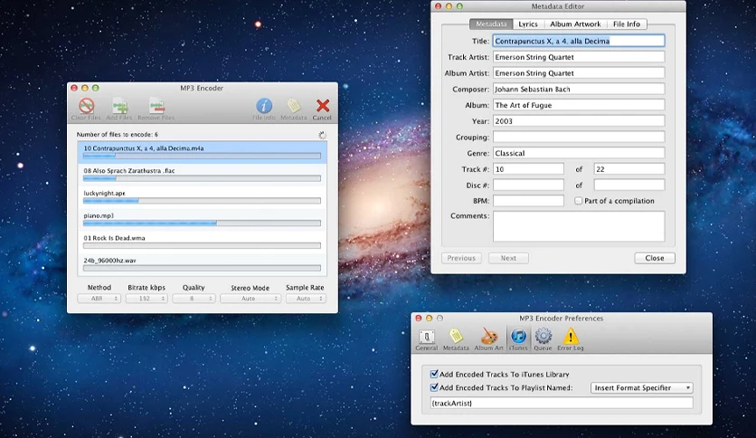Click the Genre field showing Classical

pyautogui.click(x=579, y=153)
